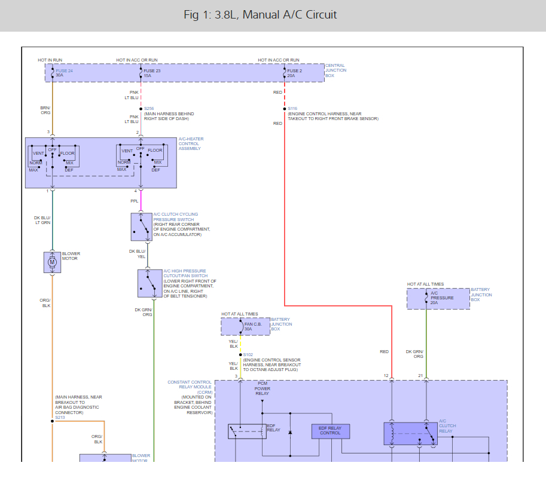Click the Fuse 23 15A symbol
Screen dimensions: 546x481
(140, 73)
